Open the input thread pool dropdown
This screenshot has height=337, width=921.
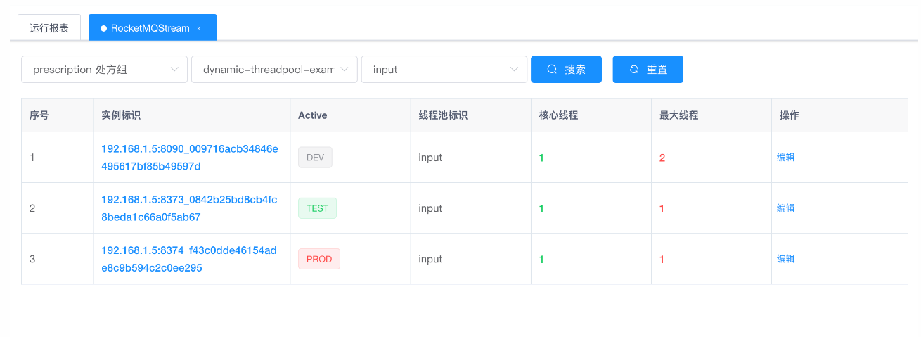coord(444,70)
